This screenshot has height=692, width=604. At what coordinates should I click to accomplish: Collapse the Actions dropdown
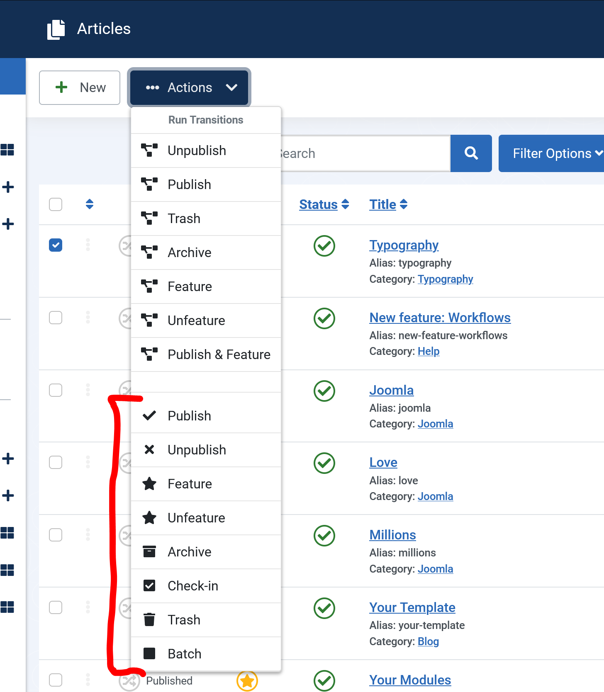tap(189, 87)
